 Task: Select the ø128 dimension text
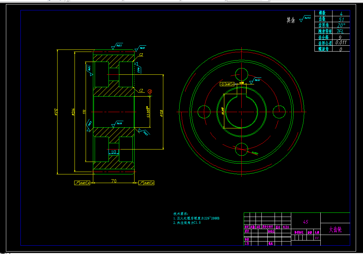click(x=161, y=113)
